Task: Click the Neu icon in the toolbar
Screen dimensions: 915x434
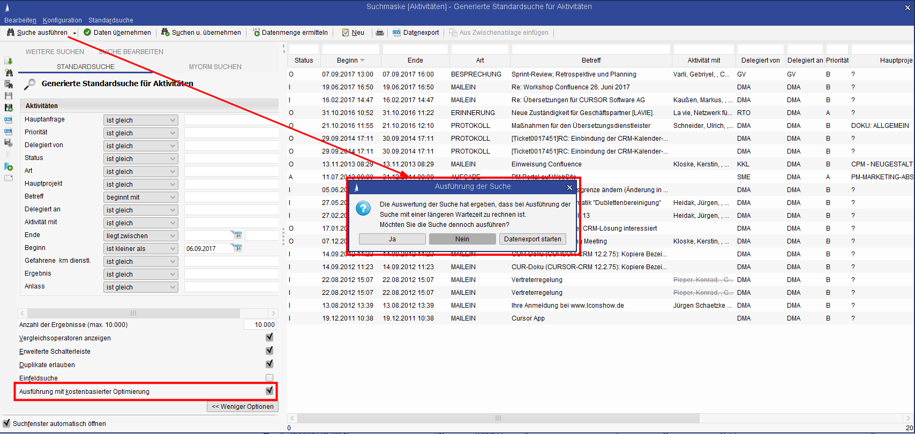Action: click(346, 33)
